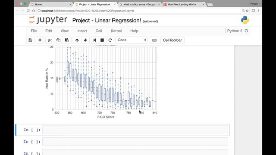Open the Cell menu

click(99, 31)
